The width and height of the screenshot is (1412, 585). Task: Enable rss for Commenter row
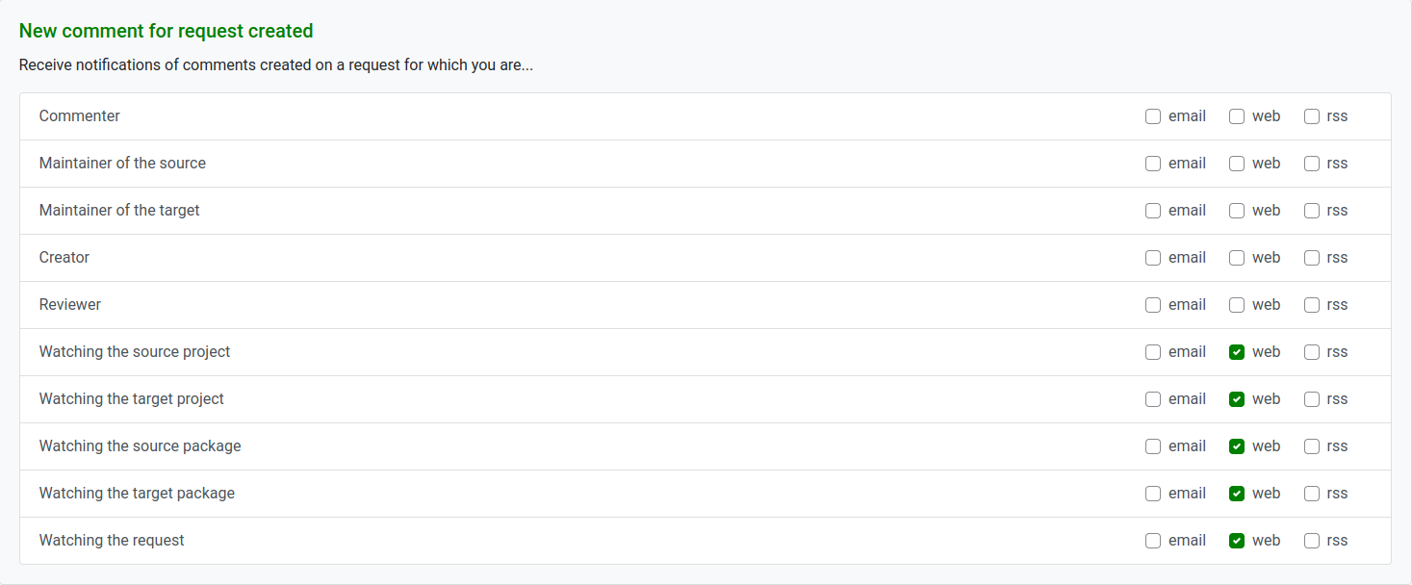click(x=1312, y=116)
